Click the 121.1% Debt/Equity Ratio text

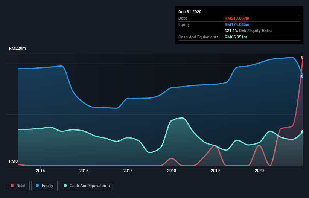(x=248, y=30)
